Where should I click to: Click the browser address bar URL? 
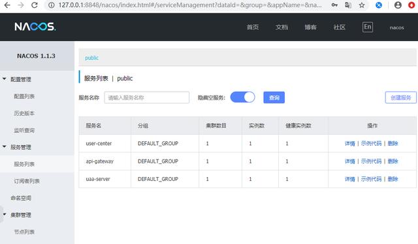[190, 5]
